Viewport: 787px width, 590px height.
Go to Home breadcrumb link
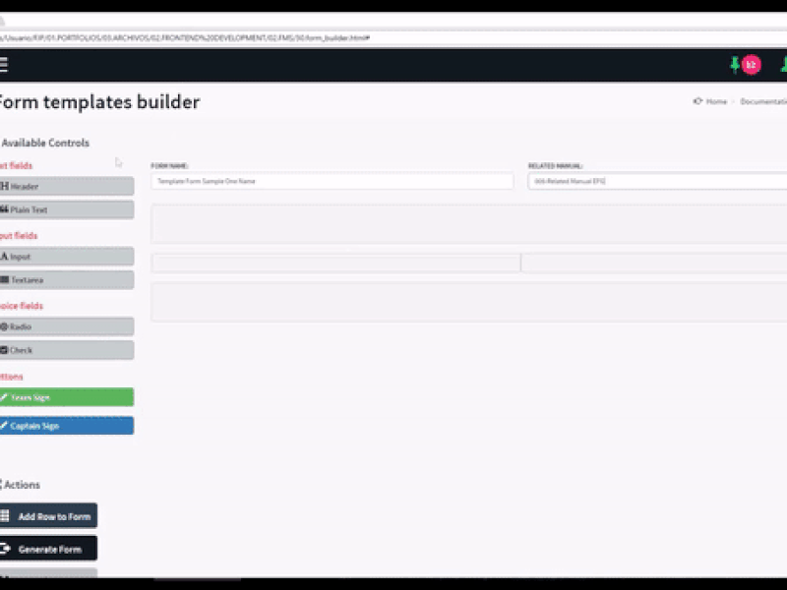tap(716, 102)
